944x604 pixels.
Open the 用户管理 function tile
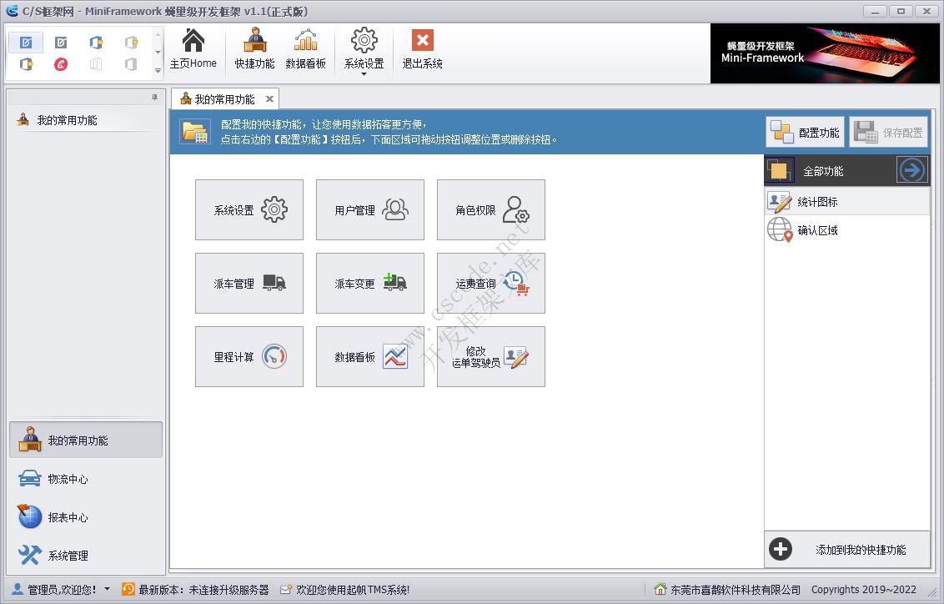[369, 209]
